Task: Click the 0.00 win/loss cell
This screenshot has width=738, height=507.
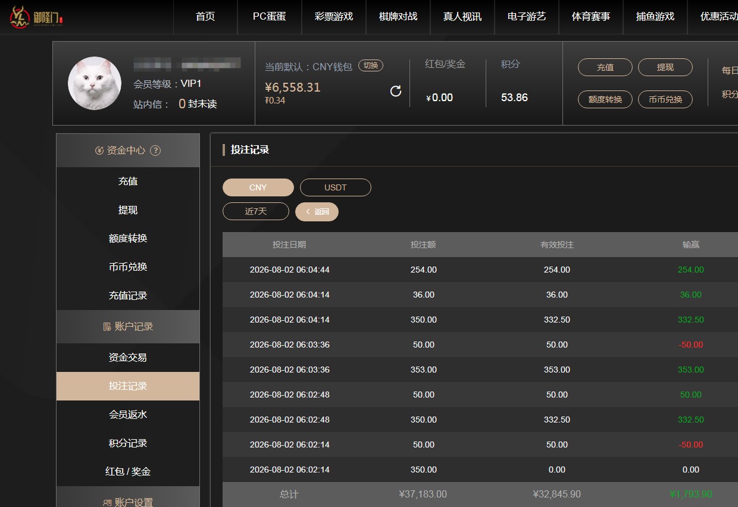Action: coord(691,470)
